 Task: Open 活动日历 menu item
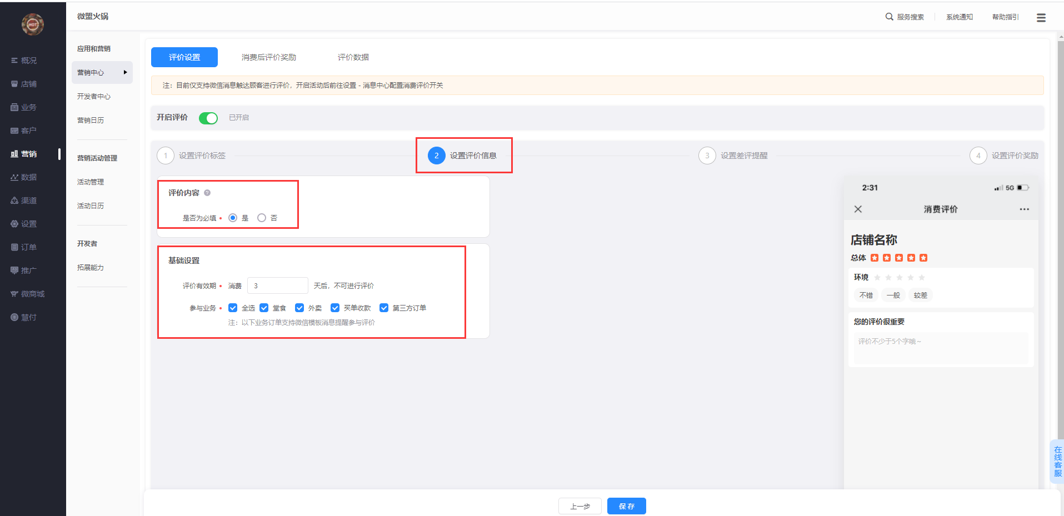pyautogui.click(x=91, y=206)
